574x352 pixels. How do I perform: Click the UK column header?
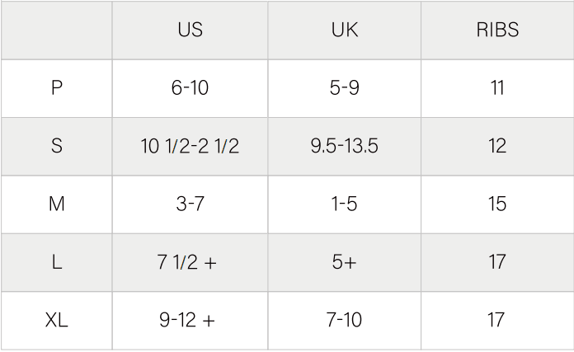coord(344,31)
